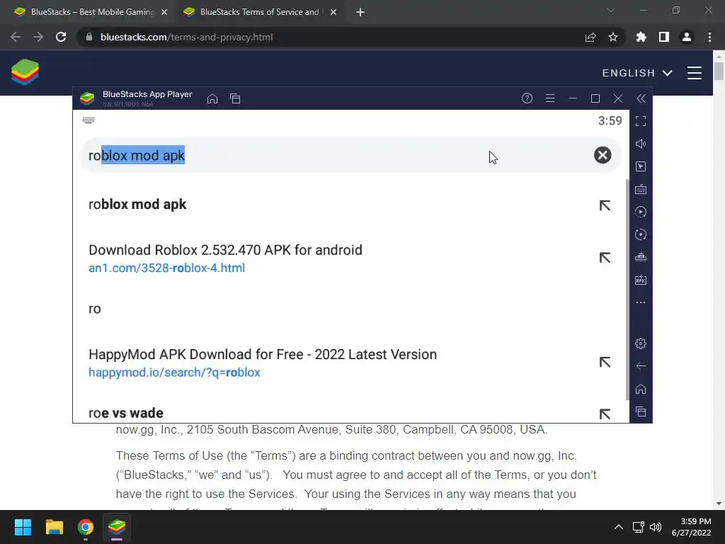725x544 pixels.
Task: Click the emulator suggestion list scrollbar
Action: 627,290
